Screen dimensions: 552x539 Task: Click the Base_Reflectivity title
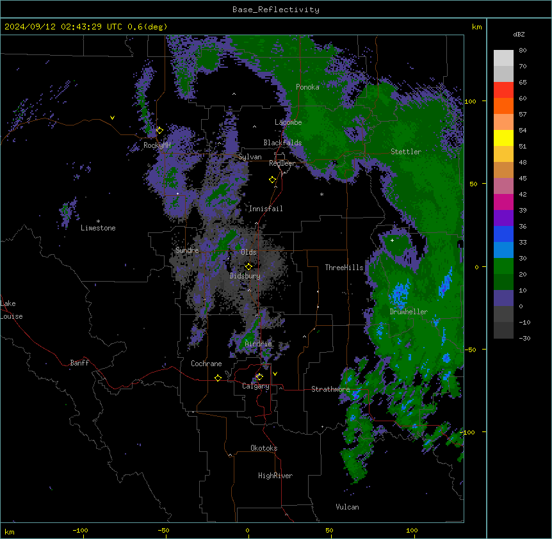coord(276,10)
